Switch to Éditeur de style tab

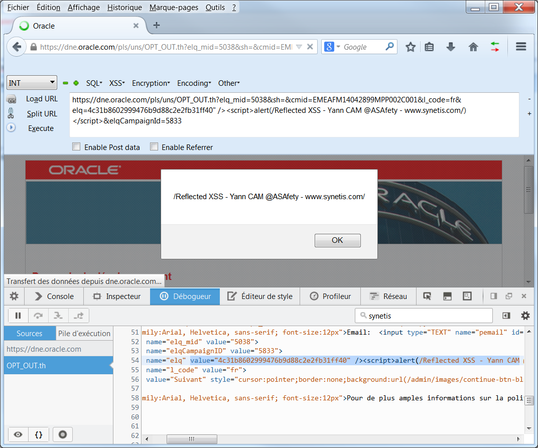[x=260, y=296]
